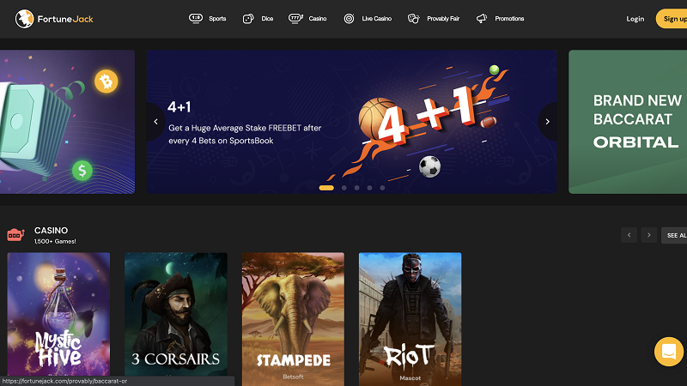Click the slot machine Casino section icon

(15, 235)
